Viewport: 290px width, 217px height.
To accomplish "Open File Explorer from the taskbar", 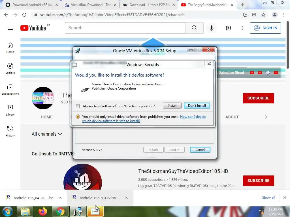I will point(25,211).
